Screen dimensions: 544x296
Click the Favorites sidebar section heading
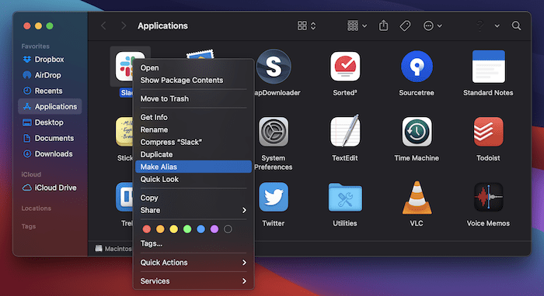pyautogui.click(x=36, y=46)
